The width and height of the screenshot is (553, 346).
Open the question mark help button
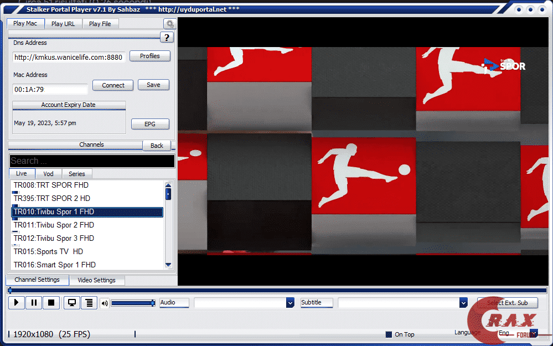[x=167, y=38]
